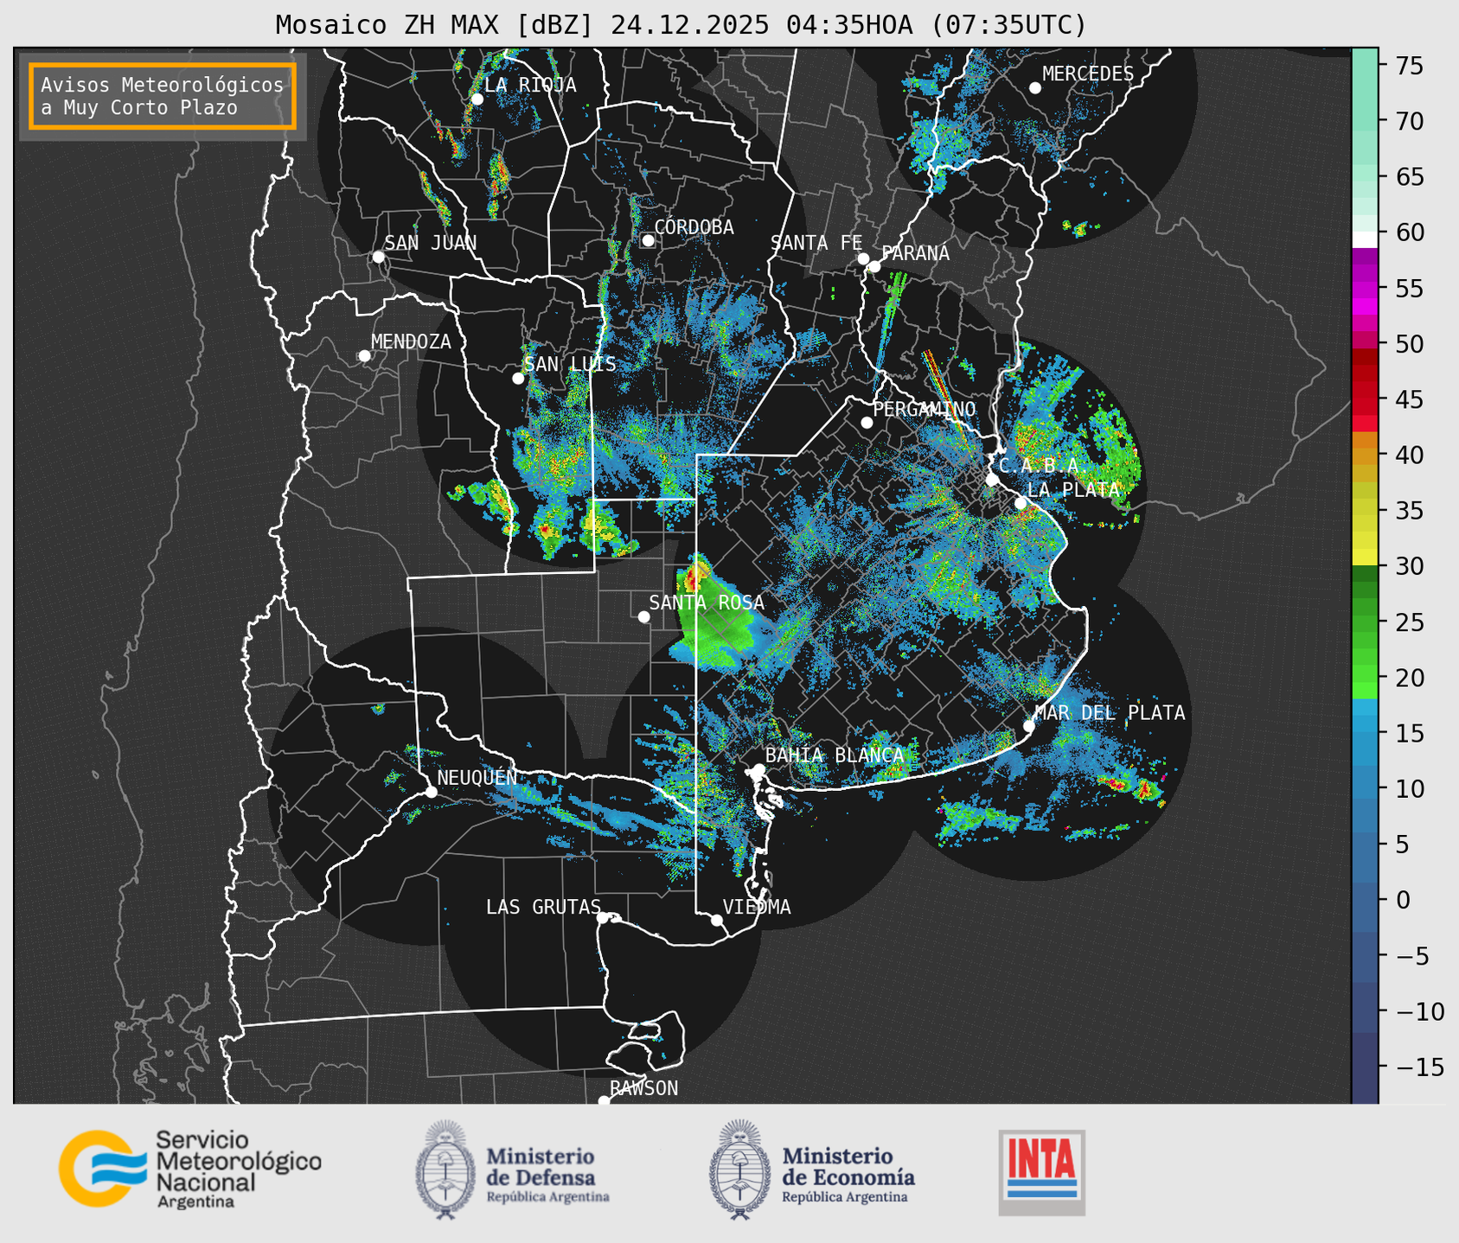Click the LAS GRUTAS label
This screenshot has width=1459, height=1243.
[543, 907]
